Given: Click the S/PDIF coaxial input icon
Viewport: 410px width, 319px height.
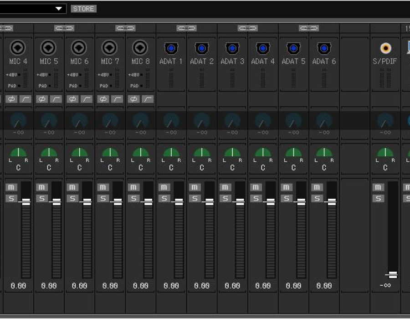Looking at the screenshot, I should pyautogui.click(x=385, y=48).
